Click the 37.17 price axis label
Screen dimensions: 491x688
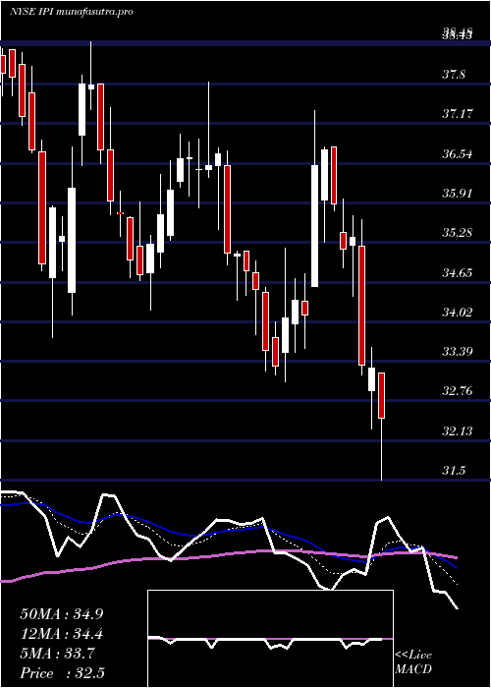tap(457, 114)
